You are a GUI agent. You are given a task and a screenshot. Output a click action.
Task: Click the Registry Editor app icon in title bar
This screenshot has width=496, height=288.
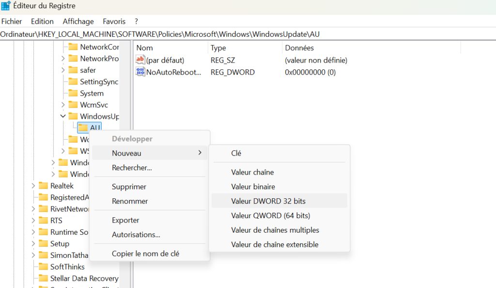[x=6, y=6]
